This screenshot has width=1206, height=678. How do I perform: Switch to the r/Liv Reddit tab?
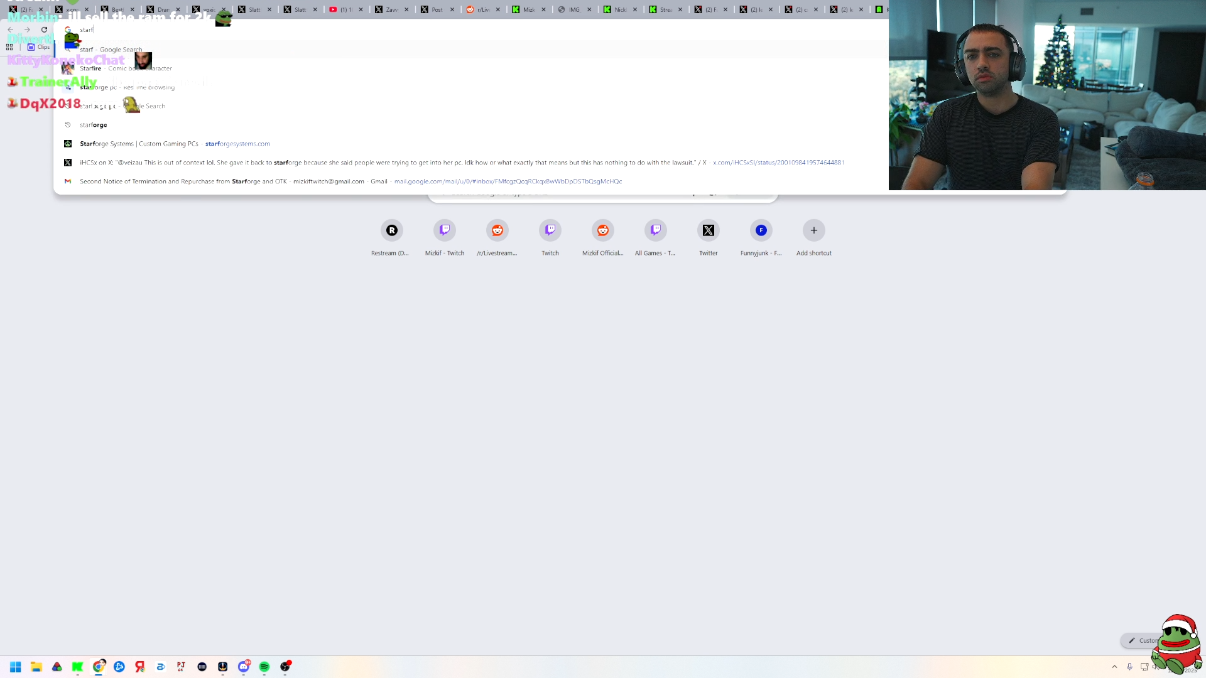coord(480,9)
